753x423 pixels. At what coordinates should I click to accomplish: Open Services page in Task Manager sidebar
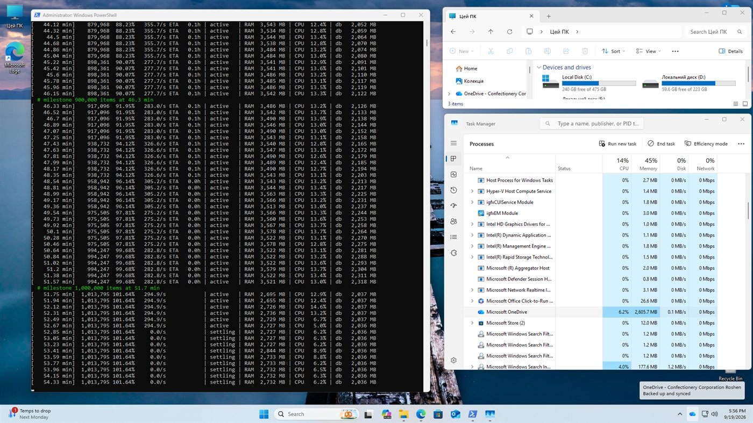(453, 253)
